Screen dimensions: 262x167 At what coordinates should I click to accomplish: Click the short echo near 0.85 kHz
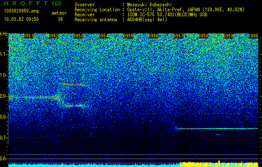(x=75, y=106)
